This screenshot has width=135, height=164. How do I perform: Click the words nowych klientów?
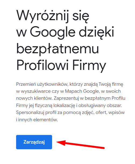point(34,98)
